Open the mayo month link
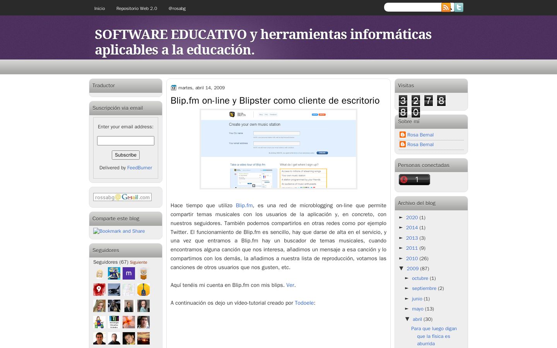The height and width of the screenshot is (348, 557). pos(418,309)
